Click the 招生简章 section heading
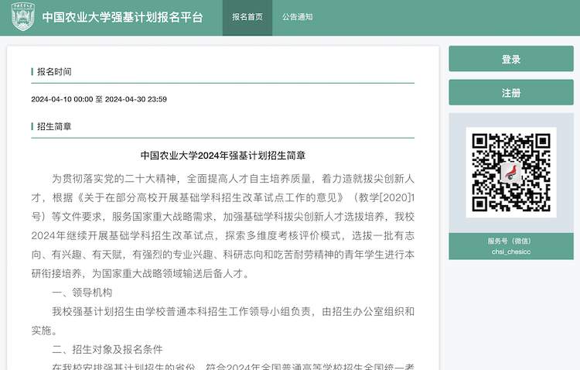 click(54, 126)
